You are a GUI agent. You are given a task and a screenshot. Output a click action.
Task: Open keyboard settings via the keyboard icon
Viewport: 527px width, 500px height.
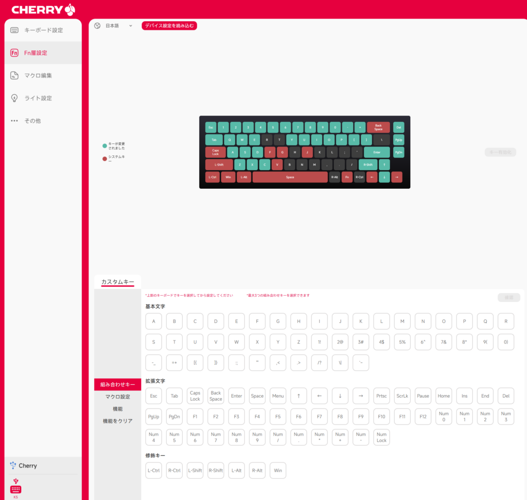(14, 30)
